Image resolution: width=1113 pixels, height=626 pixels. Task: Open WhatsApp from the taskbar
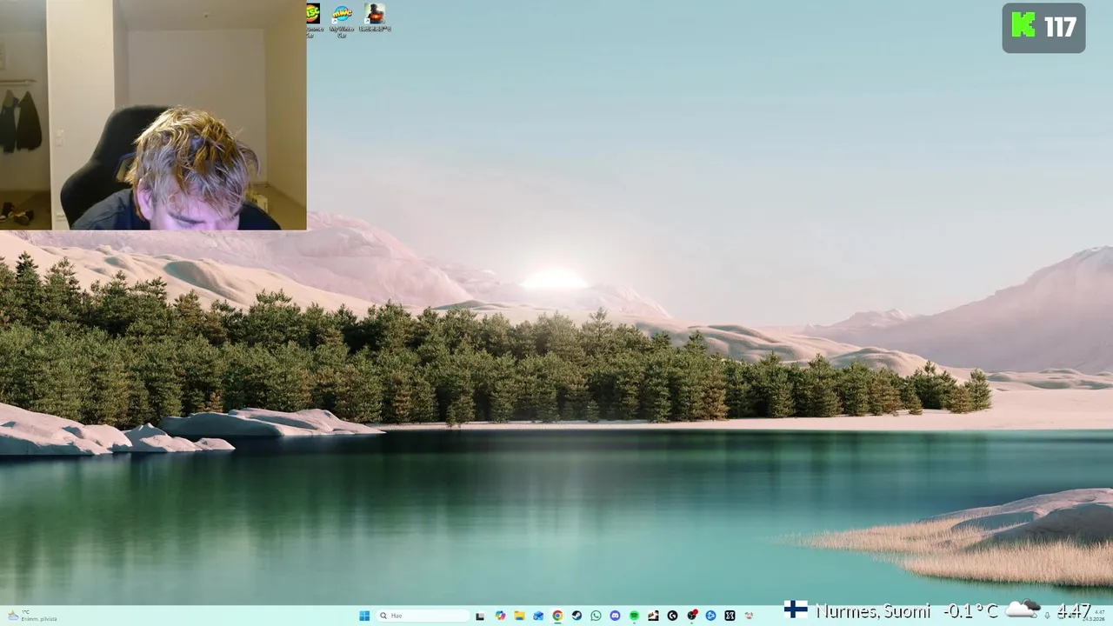pyautogui.click(x=596, y=616)
